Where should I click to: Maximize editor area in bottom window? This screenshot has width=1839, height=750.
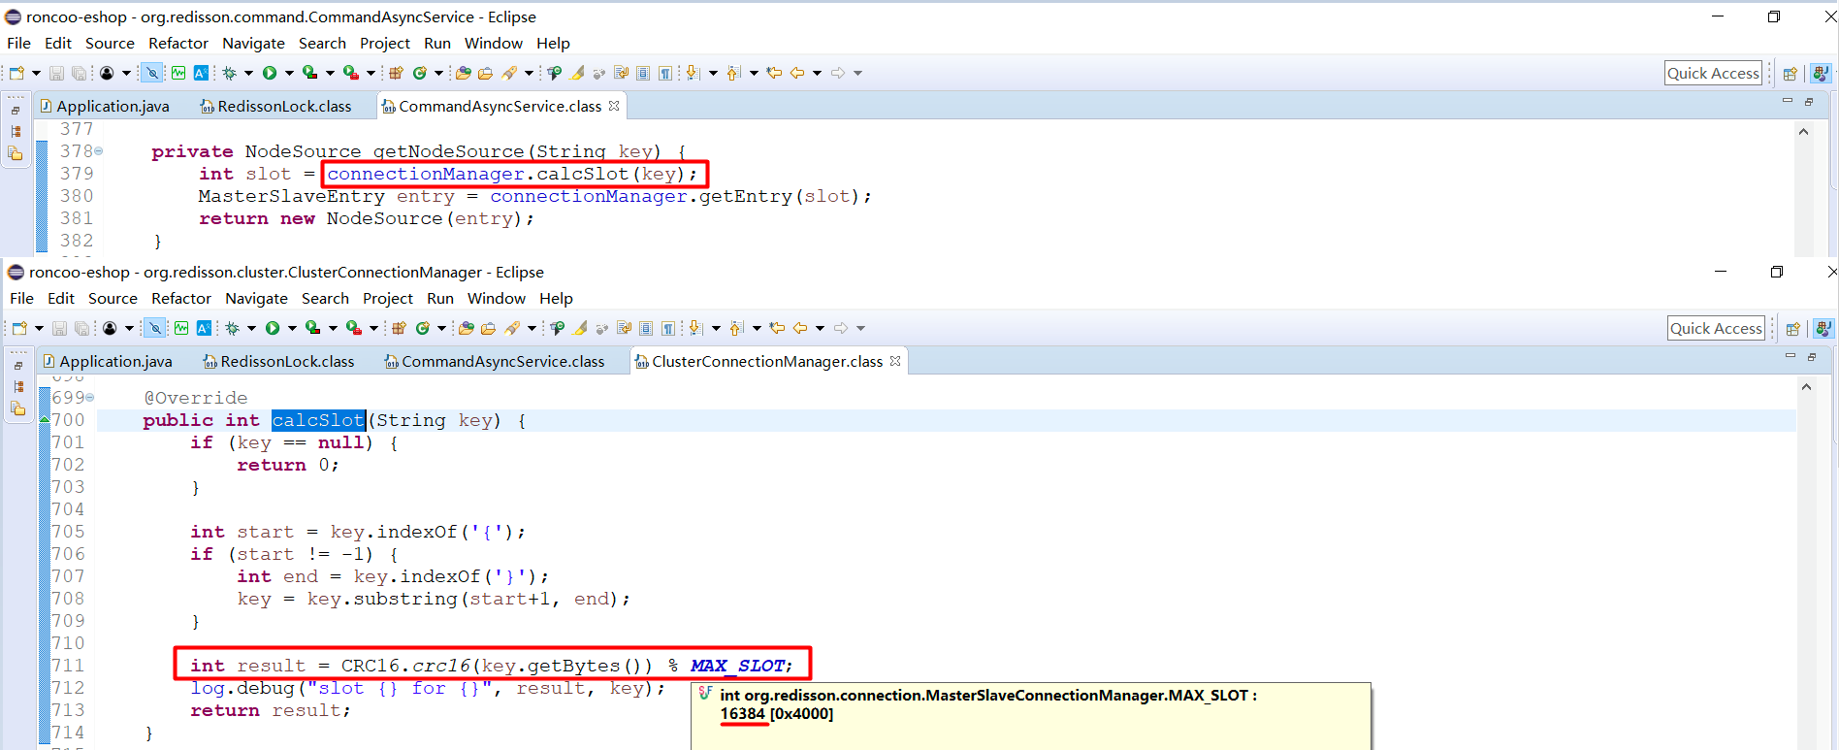click(1812, 357)
